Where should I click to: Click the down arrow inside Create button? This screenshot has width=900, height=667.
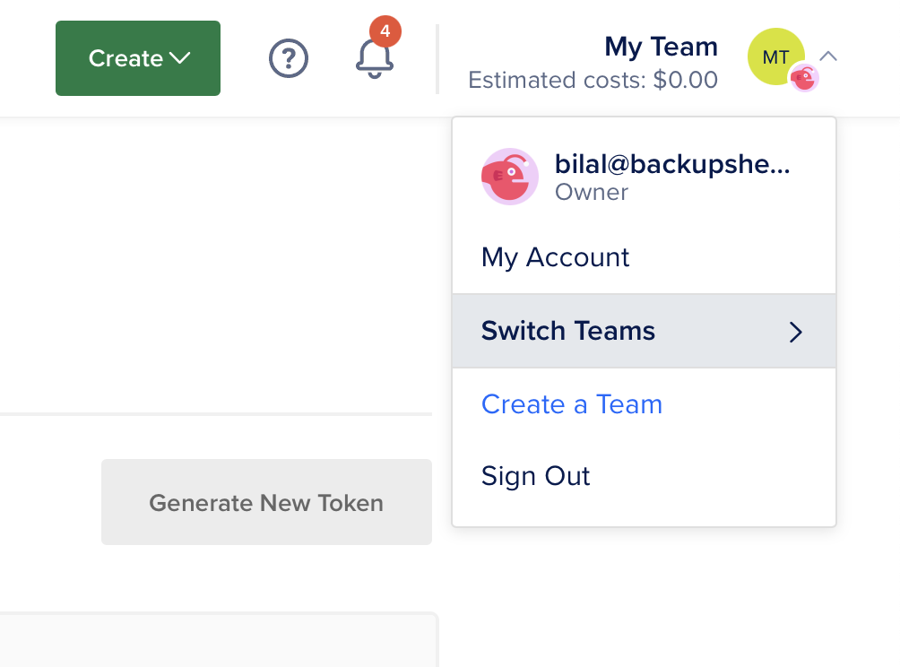179,58
